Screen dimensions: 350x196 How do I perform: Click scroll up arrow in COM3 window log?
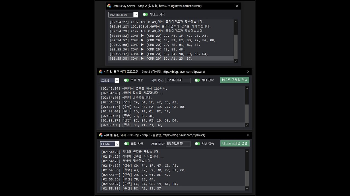247,88
